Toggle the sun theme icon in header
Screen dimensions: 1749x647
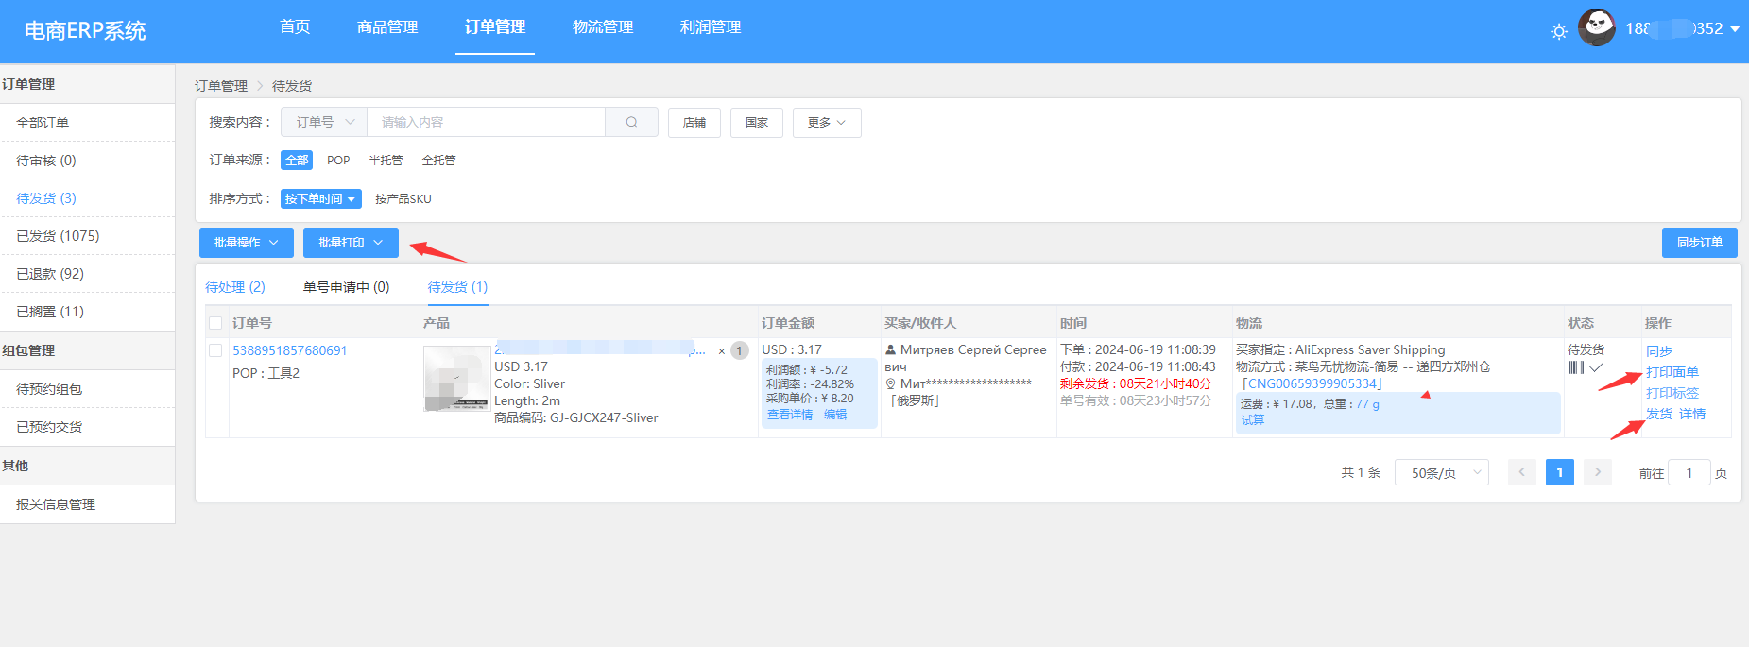click(x=1559, y=31)
